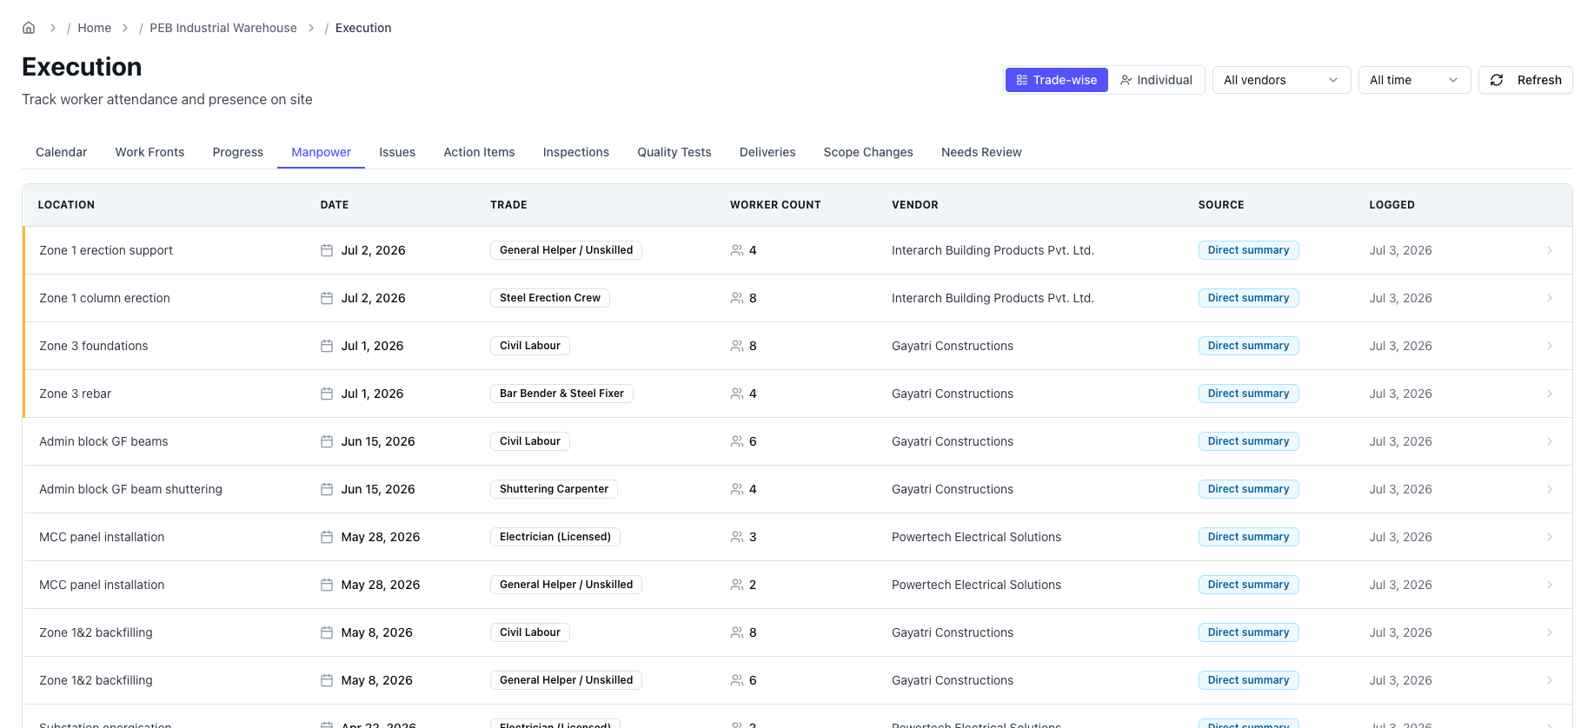Click Powertech Electrical Solutions in General Helper MCC row

pyautogui.click(x=976, y=585)
